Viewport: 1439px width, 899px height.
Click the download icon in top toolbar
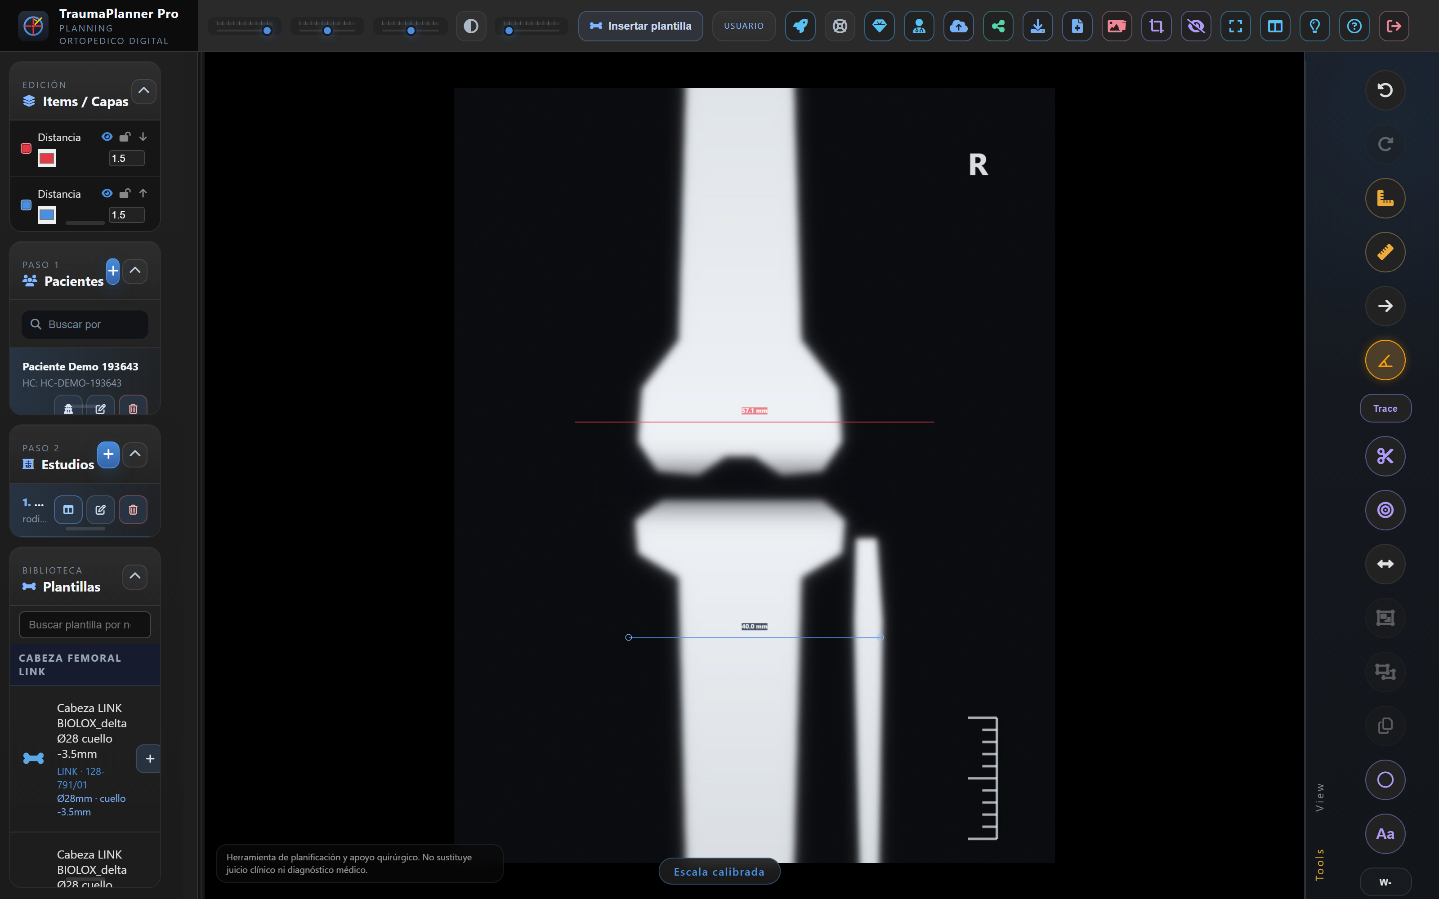click(1037, 26)
